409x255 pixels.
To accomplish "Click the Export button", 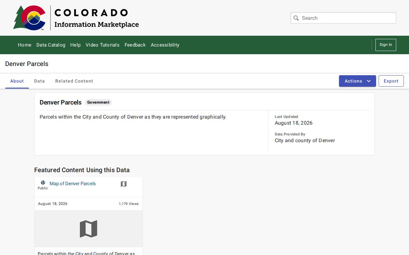I will (391, 81).
